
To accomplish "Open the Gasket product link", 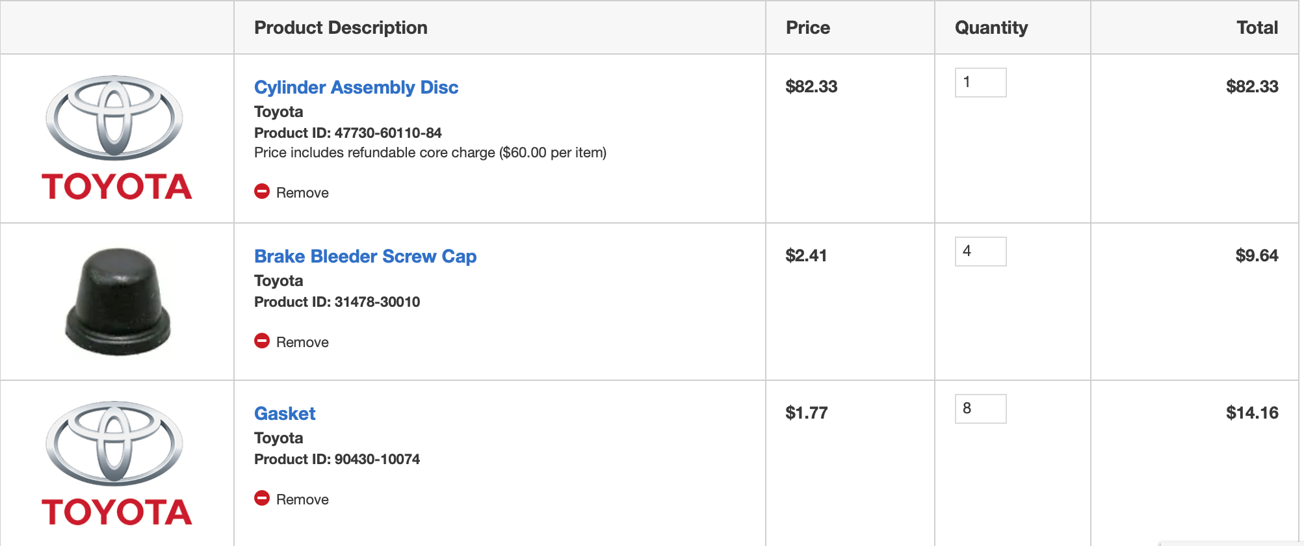I will click(285, 413).
